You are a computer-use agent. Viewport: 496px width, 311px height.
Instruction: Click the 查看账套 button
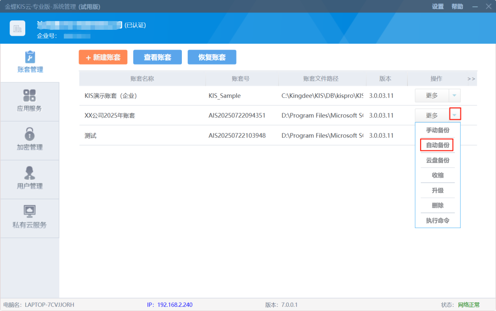158,57
